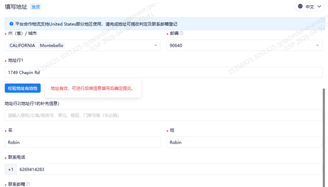The height and width of the screenshot is (187, 328).
Task: Click the vertical scrollbar on the right
Action: click(x=324, y=137)
